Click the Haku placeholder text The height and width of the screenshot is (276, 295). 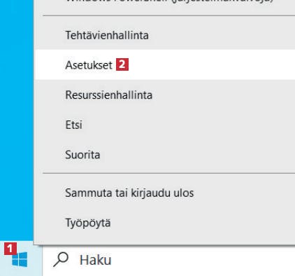pos(95,260)
